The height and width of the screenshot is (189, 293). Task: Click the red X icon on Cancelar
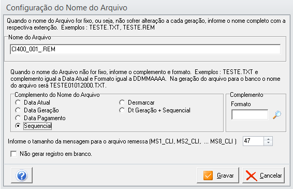click(252, 176)
